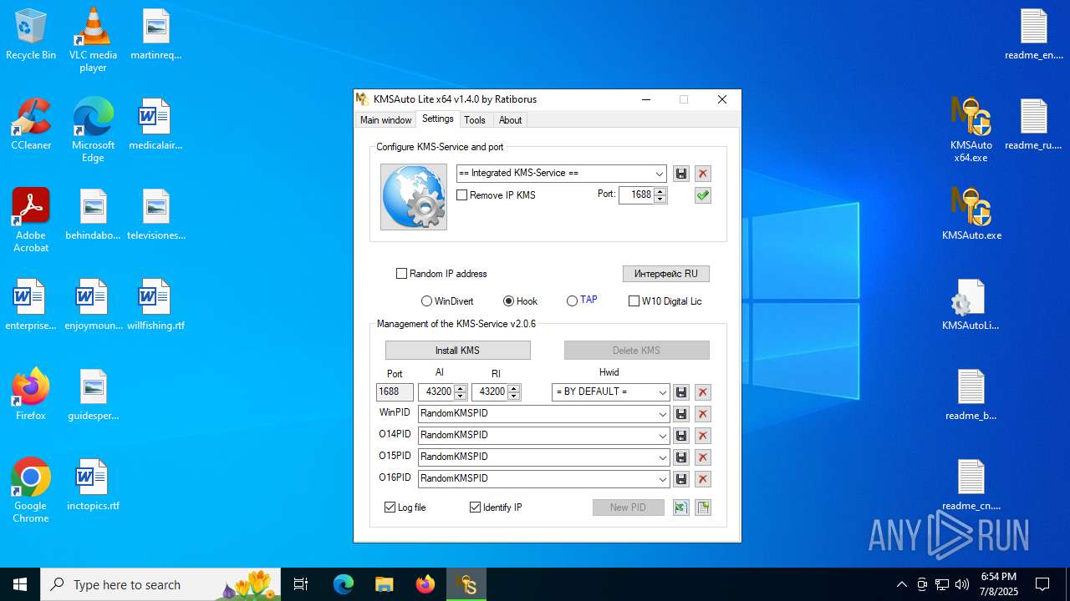
Task: Select the readme_ru text file icon
Action: pos(1034,124)
